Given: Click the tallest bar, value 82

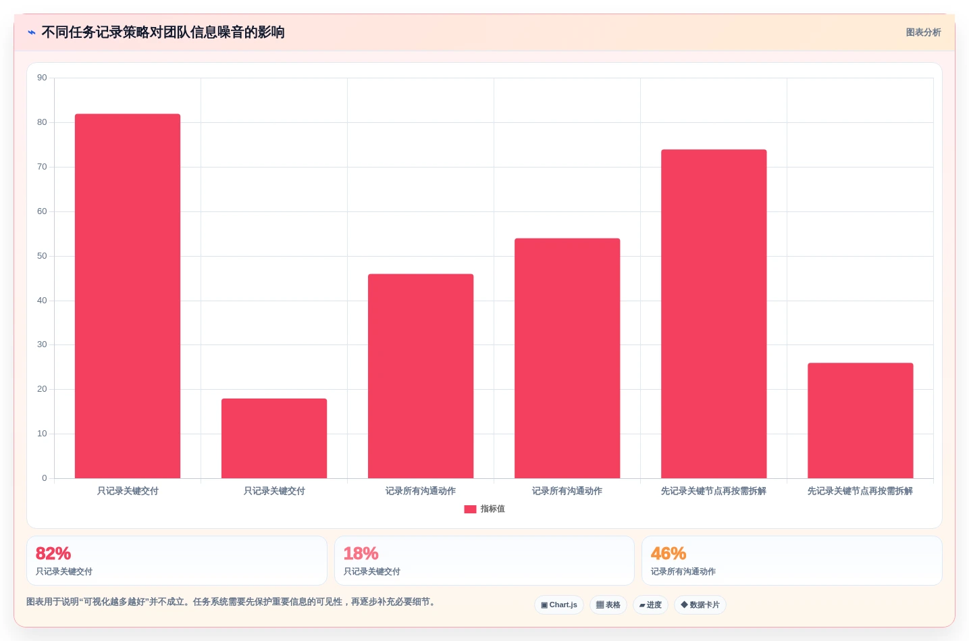Looking at the screenshot, I should 128,296.
